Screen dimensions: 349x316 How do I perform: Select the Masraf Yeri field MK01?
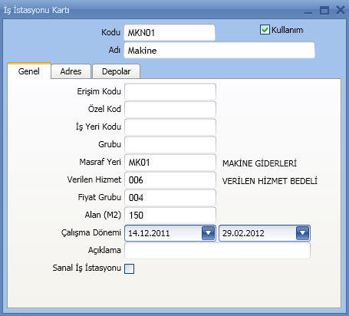click(170, 162)
